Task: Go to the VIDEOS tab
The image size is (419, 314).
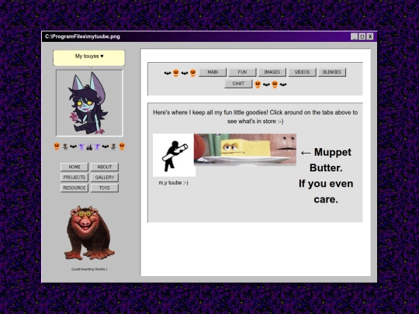Action: tap(302, 72)
